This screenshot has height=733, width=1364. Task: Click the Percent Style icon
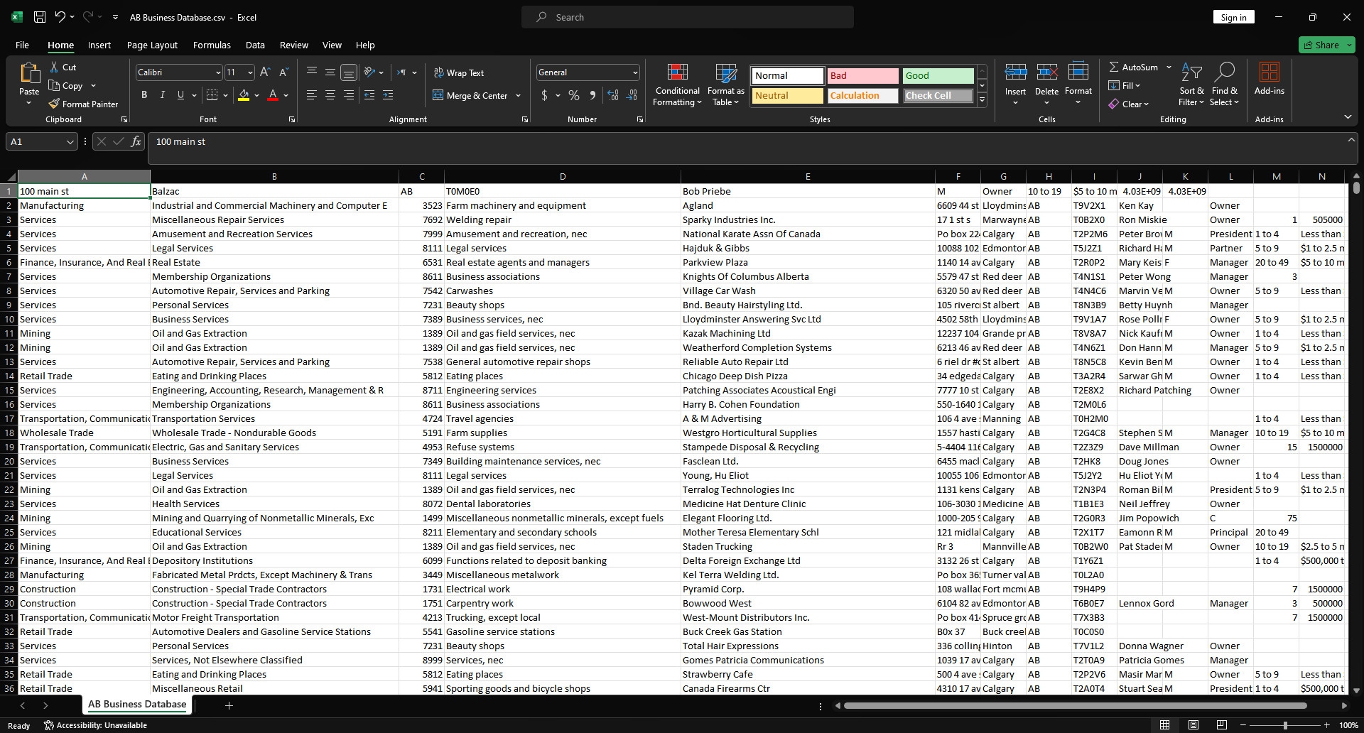click(574, 95)
